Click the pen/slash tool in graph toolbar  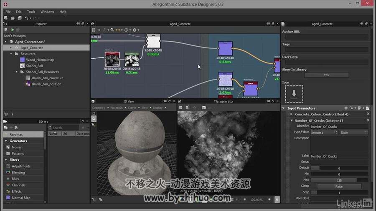coord(104,30)
